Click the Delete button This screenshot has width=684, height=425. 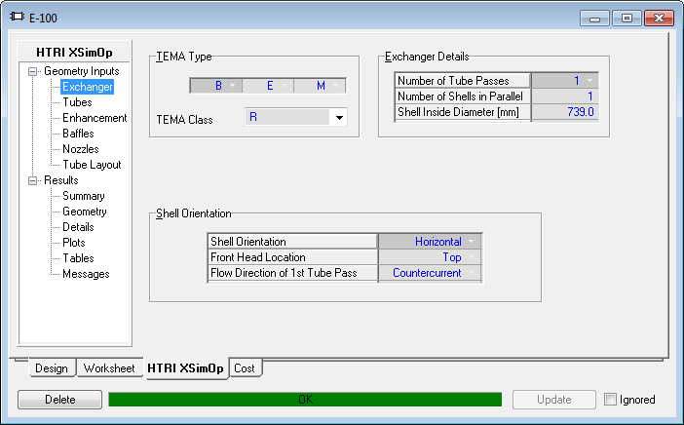click(x=59, y=400)
